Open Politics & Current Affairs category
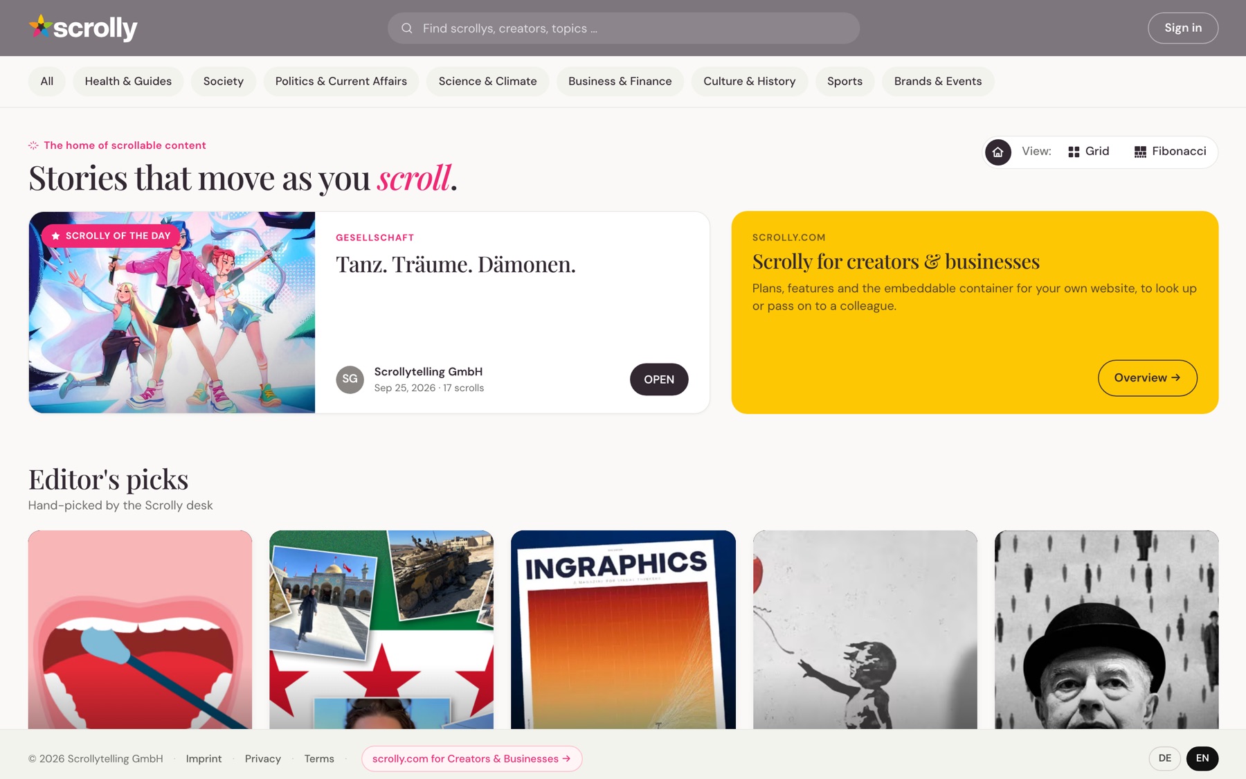This screenshot has height=779, width=1246. point(341,81)
